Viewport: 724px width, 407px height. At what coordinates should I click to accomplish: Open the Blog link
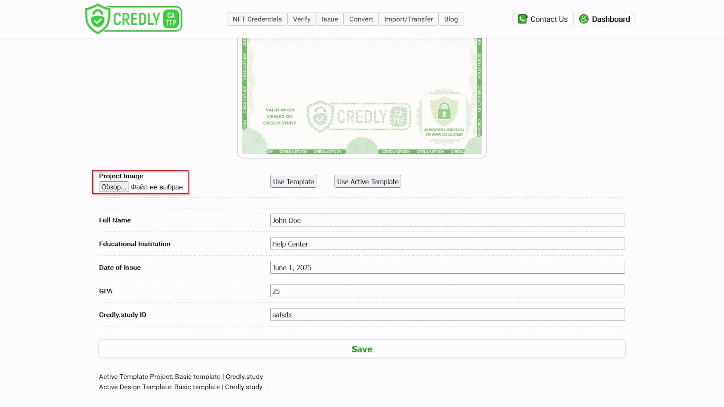point(451,19)
